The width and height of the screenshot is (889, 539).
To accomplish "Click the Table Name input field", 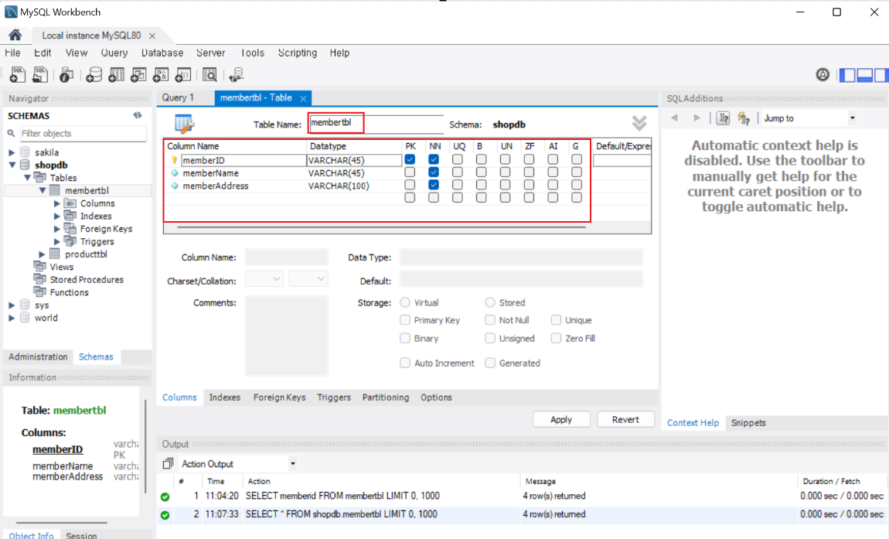I will point(376,123).
